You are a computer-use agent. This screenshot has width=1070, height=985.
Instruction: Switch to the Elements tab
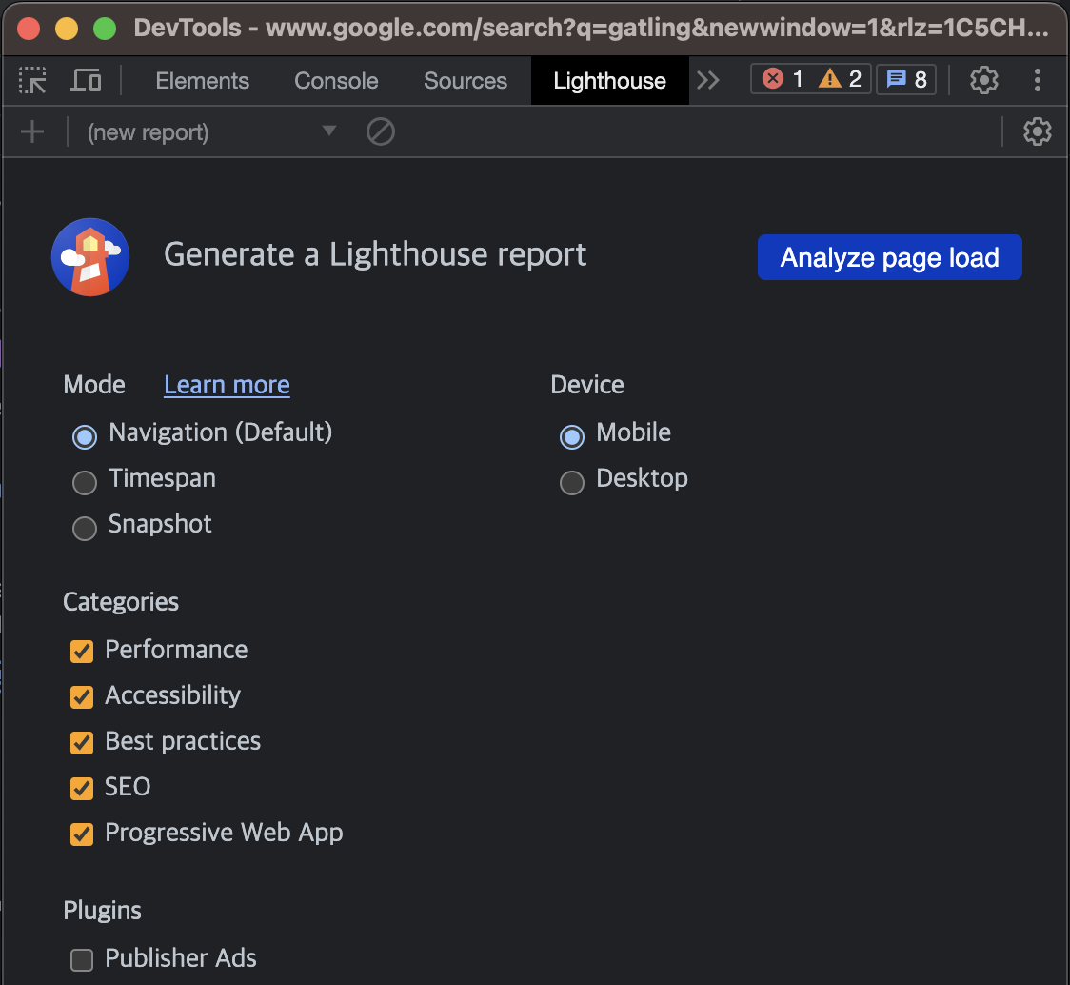click(202, 81)
